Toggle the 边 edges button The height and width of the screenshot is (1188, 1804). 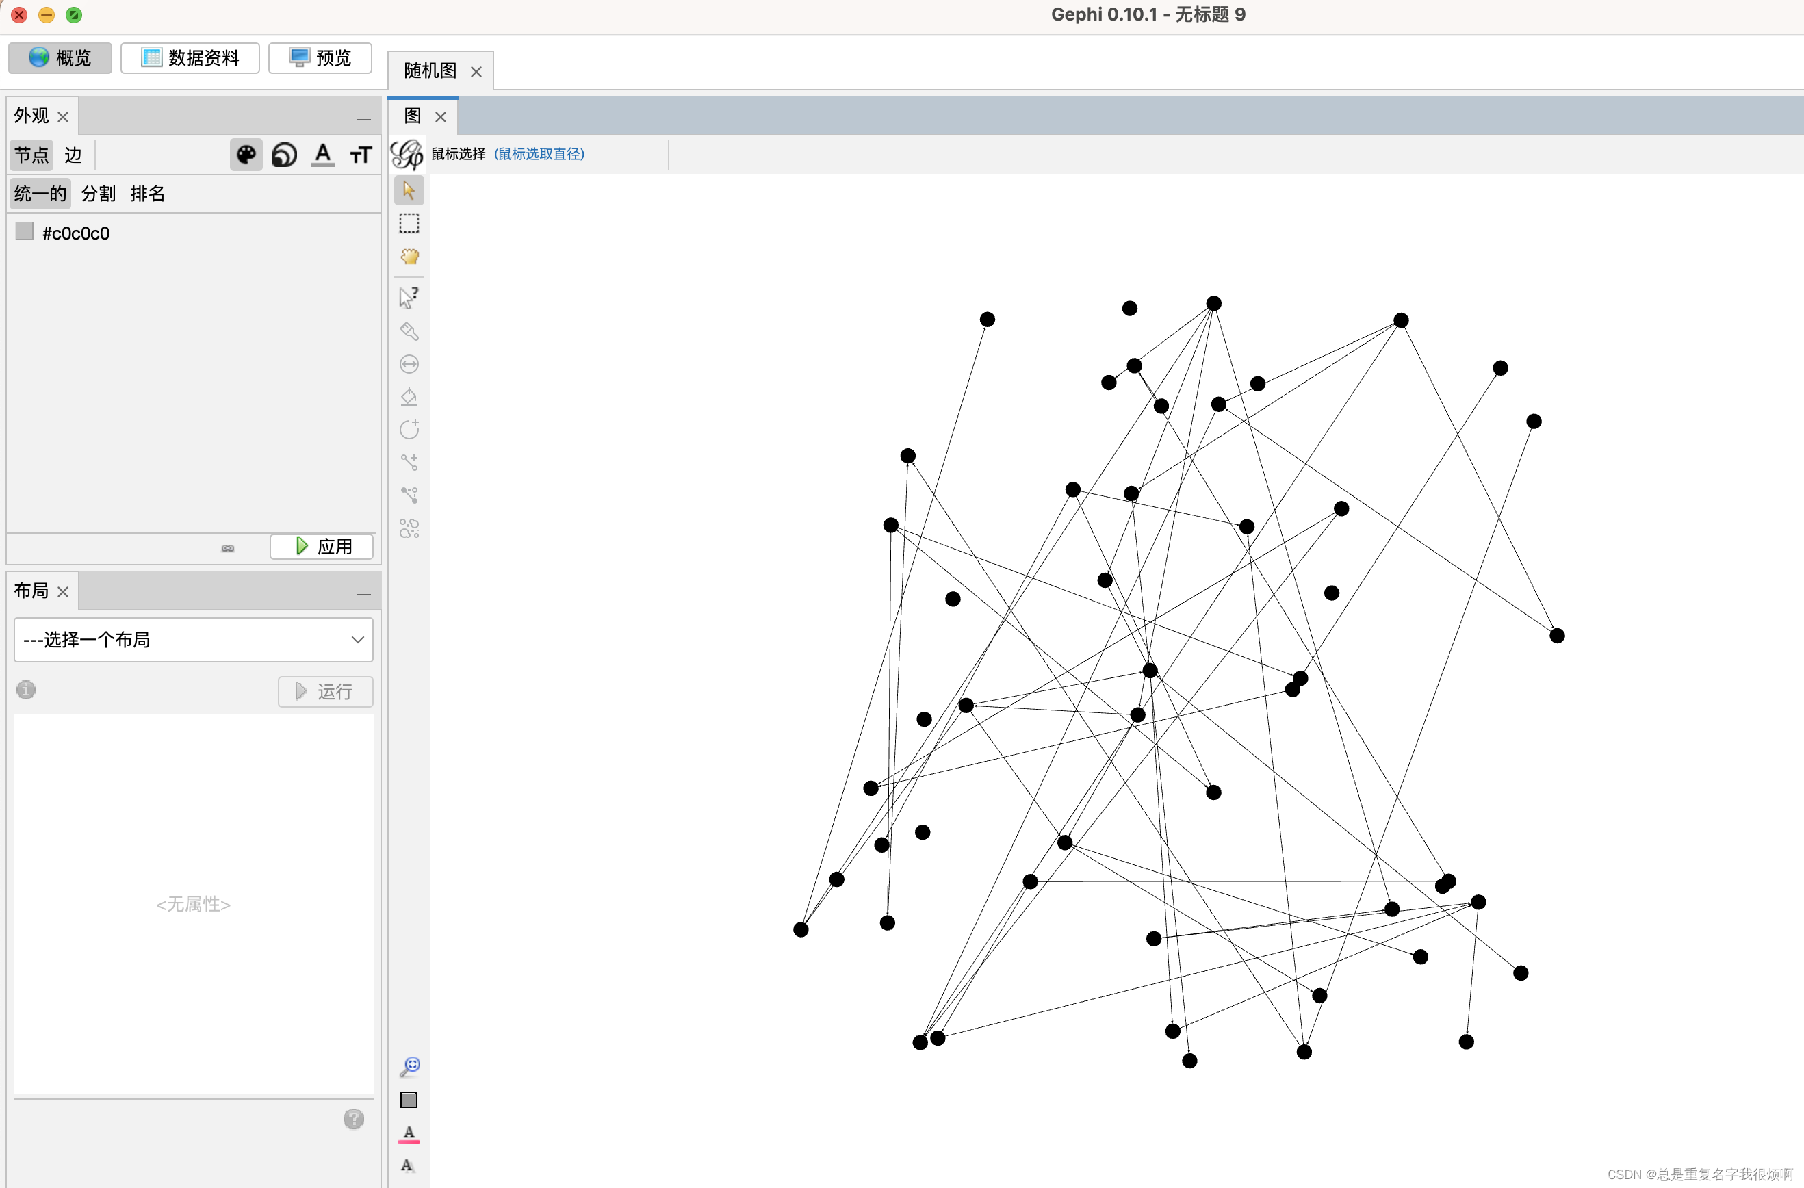73,155
